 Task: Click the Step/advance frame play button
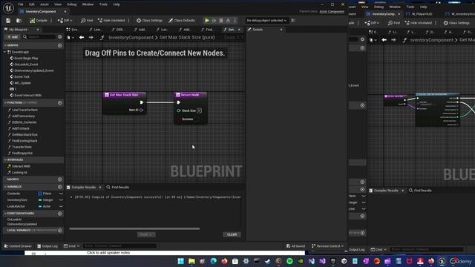click(x=214, y=21)
